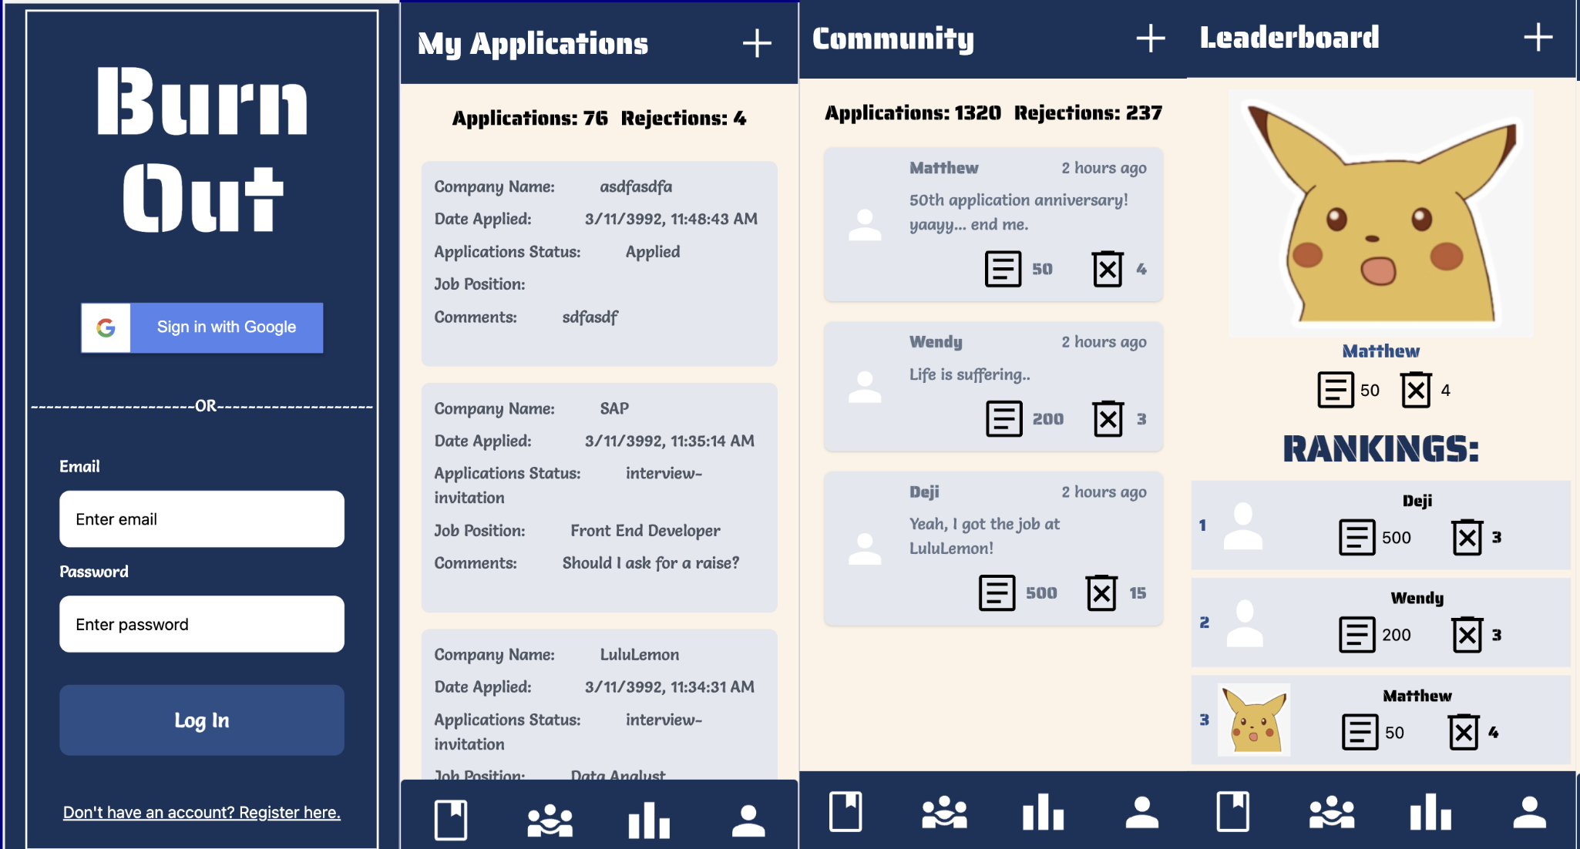Select bookmark icon in Community bottom bar
1580x849 pixels.
click(845, 812)
